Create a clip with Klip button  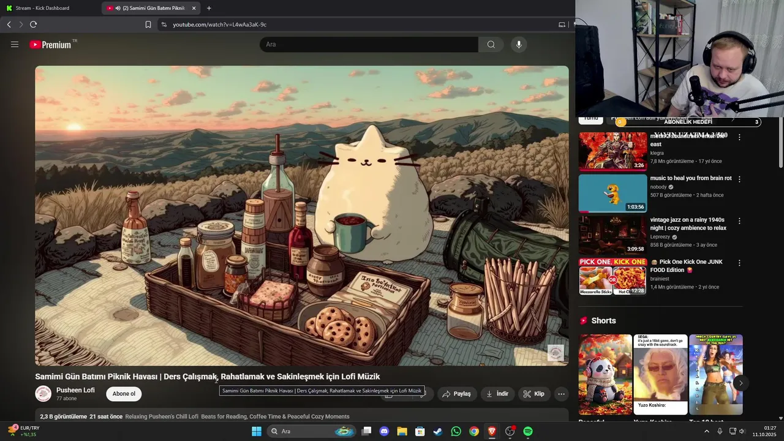coord(533,394)
